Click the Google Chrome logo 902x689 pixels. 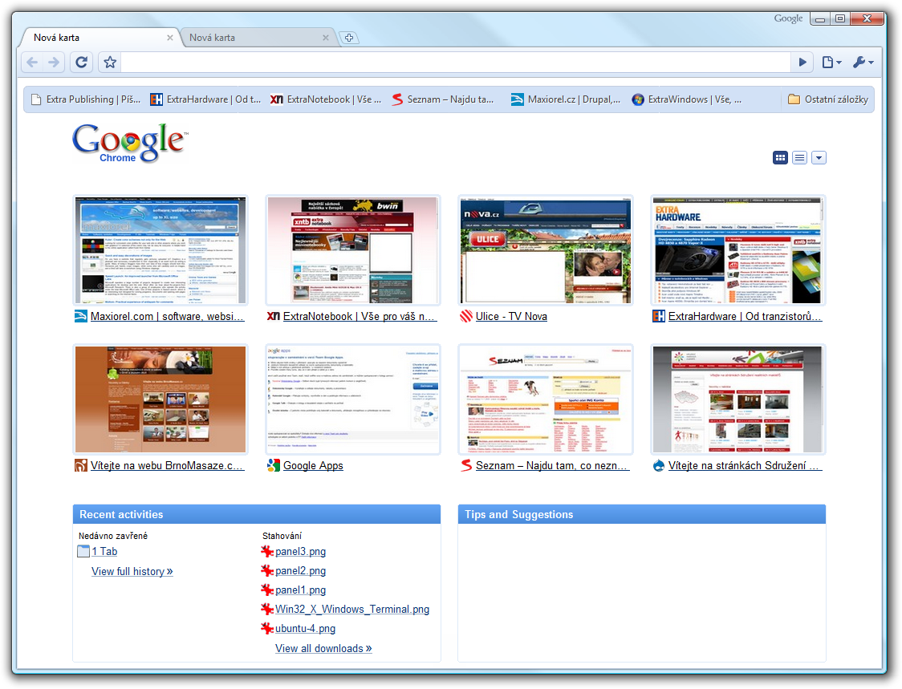pyautogui.click(x=130, y=144)
